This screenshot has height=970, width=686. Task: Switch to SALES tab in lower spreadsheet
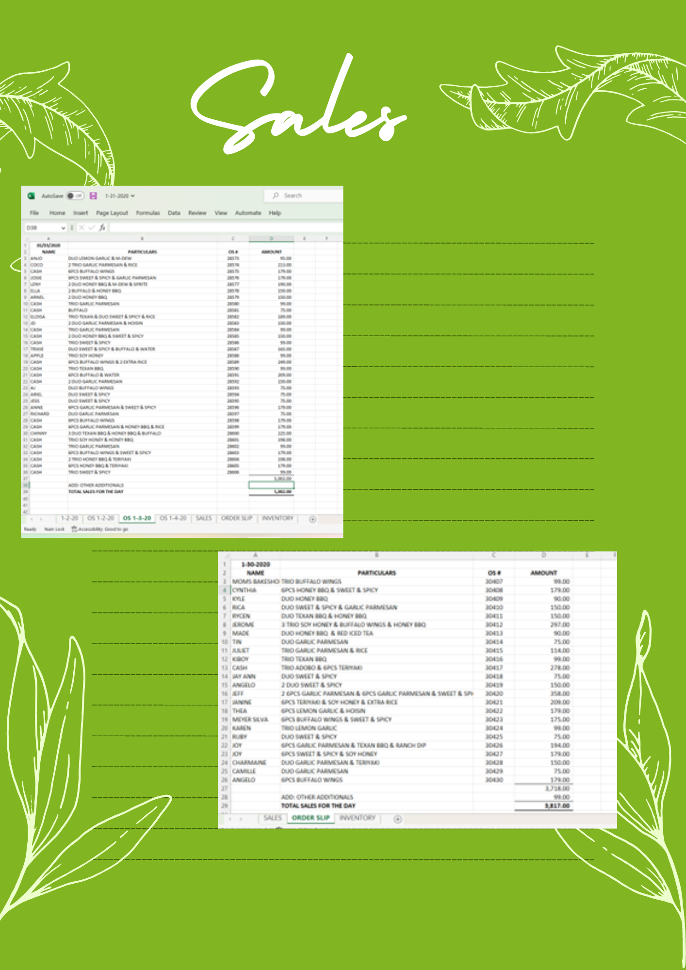pos(272,818)
